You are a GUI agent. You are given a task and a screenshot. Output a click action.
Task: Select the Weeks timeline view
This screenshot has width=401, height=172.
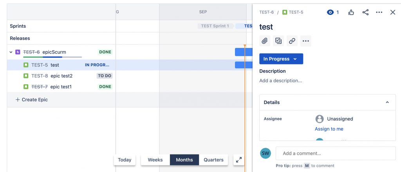[x=155, y=160]
